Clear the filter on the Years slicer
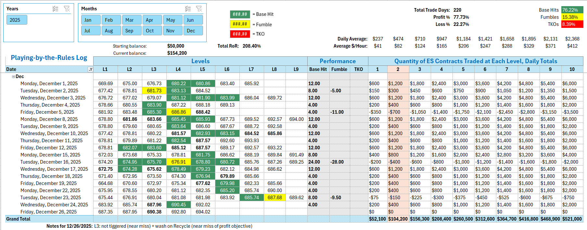The width and height of the screenshot is (587, 230). (67, 9)
